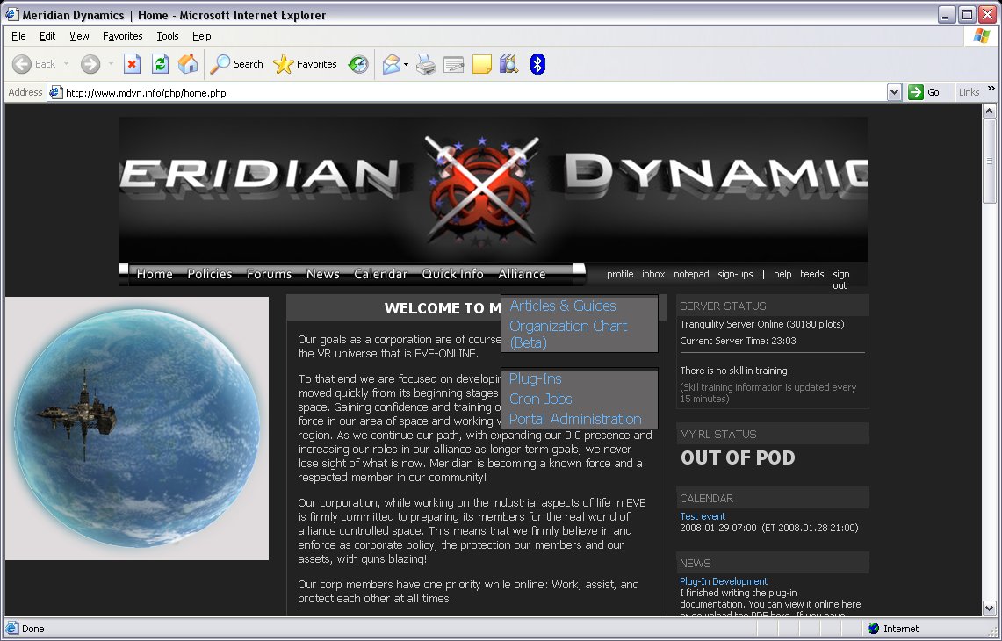
Task: Expand Links toolbar chevron
Action: coord(991,89)
